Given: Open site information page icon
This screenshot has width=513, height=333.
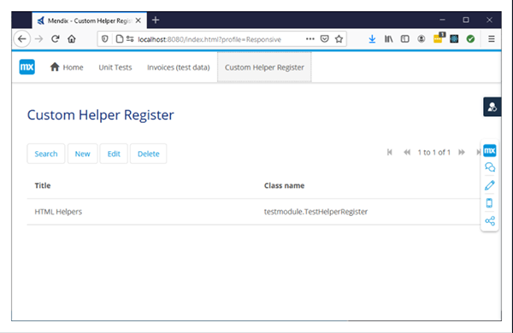Looking at the screenshot, I should point(120,39).
